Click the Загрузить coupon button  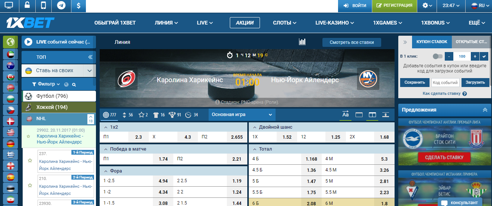coord(475,83)
